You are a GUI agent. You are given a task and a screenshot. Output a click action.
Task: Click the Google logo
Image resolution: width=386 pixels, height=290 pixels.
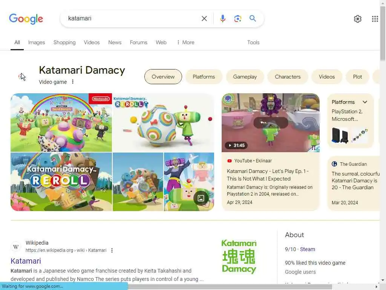click(x=26, y=19)
